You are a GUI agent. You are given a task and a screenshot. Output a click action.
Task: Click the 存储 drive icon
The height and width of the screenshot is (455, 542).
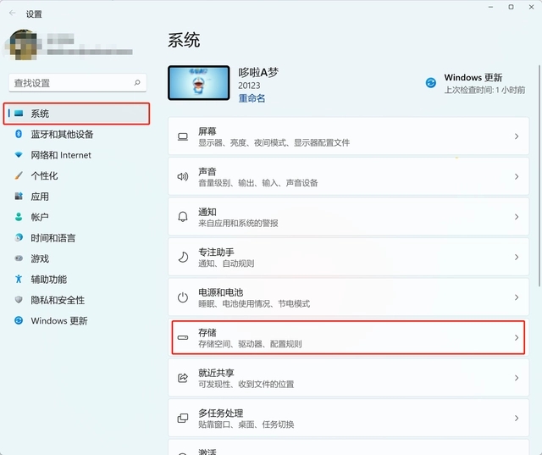tap(183, 338)
